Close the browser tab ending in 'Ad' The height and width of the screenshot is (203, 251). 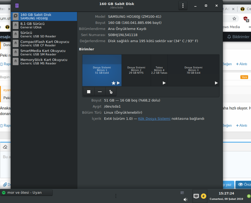(x=233, y=9)
